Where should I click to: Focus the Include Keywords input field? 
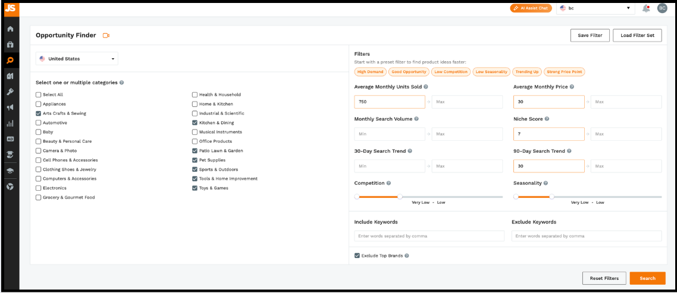[428, 236]
